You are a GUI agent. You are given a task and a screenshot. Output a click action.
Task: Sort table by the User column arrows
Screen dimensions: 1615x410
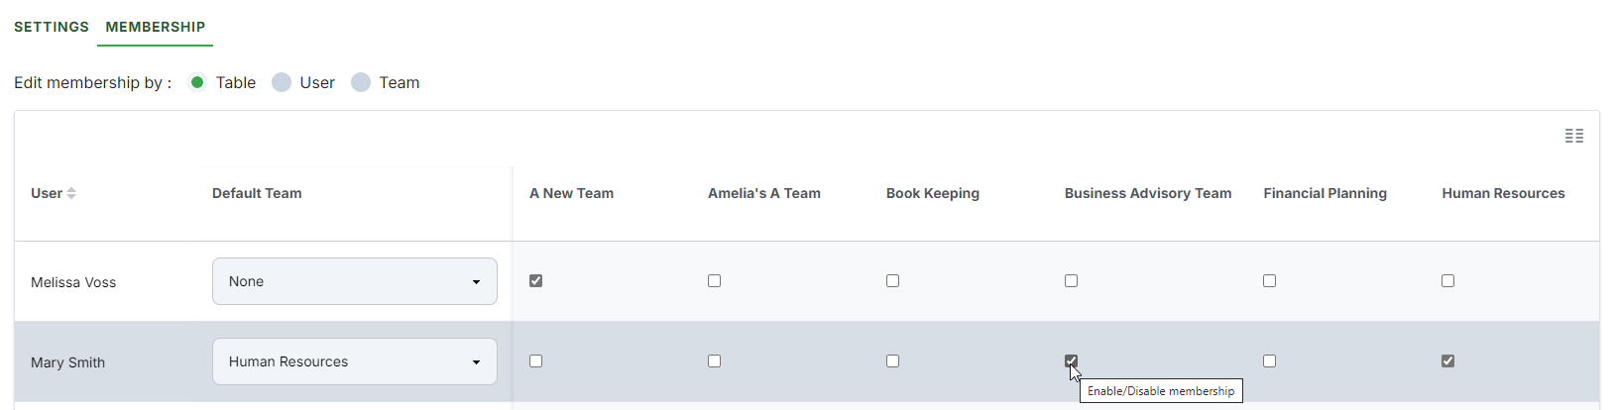[x=71, y=193]
